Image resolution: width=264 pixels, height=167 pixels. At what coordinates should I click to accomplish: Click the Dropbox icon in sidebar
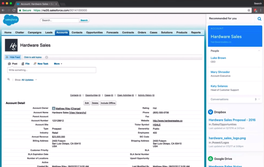(x=210, y=112)
